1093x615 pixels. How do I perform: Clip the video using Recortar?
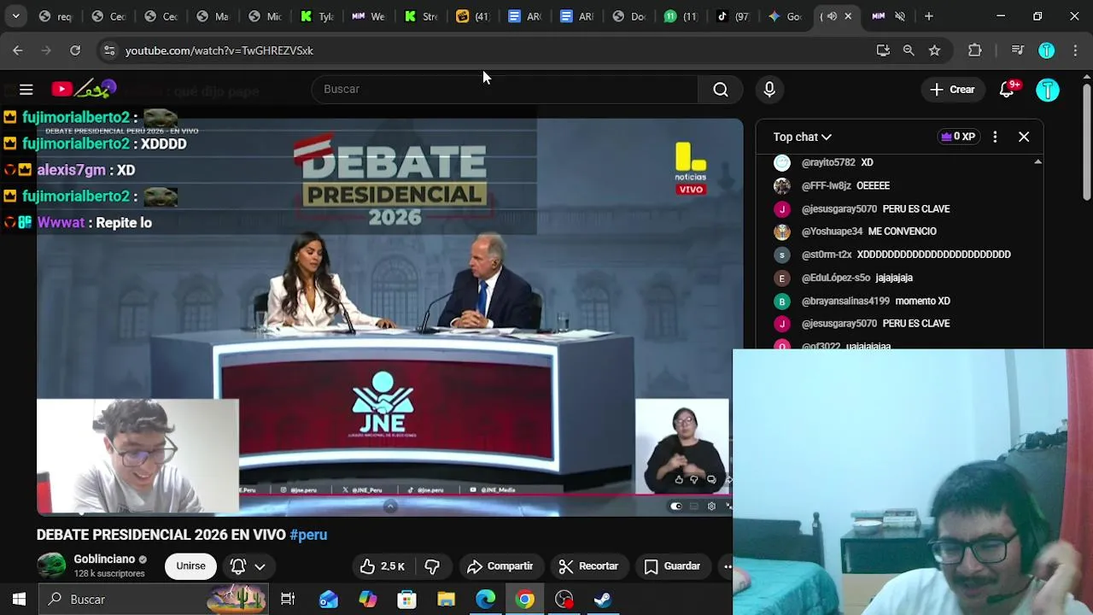click(588, 566)
